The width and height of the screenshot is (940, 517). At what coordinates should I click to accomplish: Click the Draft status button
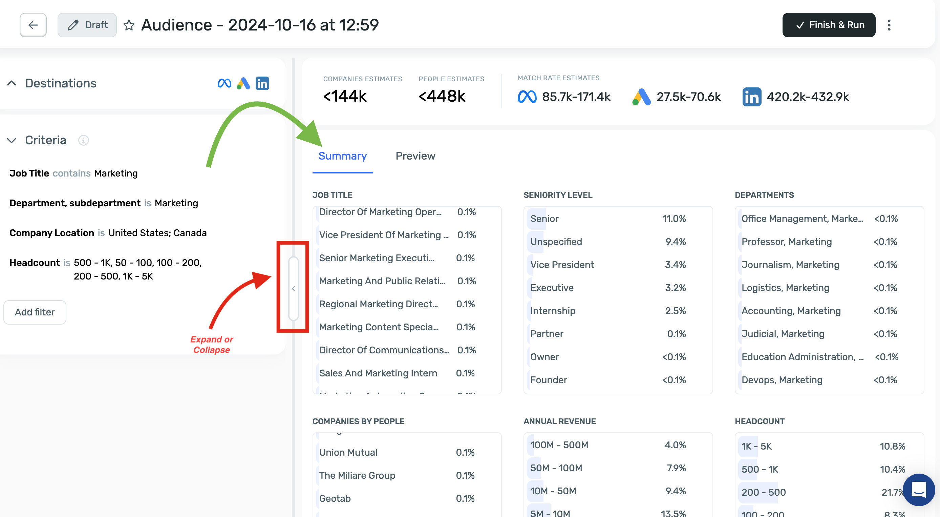pos(87,25)
